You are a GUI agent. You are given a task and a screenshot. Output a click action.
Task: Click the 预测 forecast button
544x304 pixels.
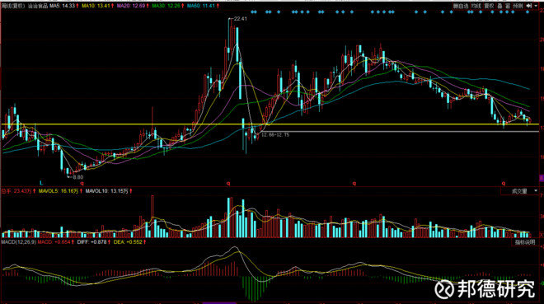518,6
